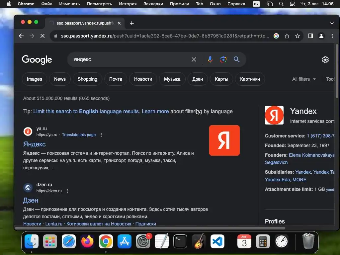The height and width of the screenshot is (255, 340).
Task: Open the Дзен result title
Action: tap(31, 200)
